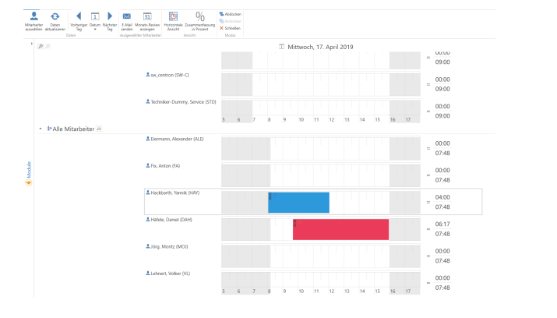Viewport: 557px width, 318px height.
Task: Open Monats-Review anzeigen
Action: pyautogui.click(x=147, y=16)
